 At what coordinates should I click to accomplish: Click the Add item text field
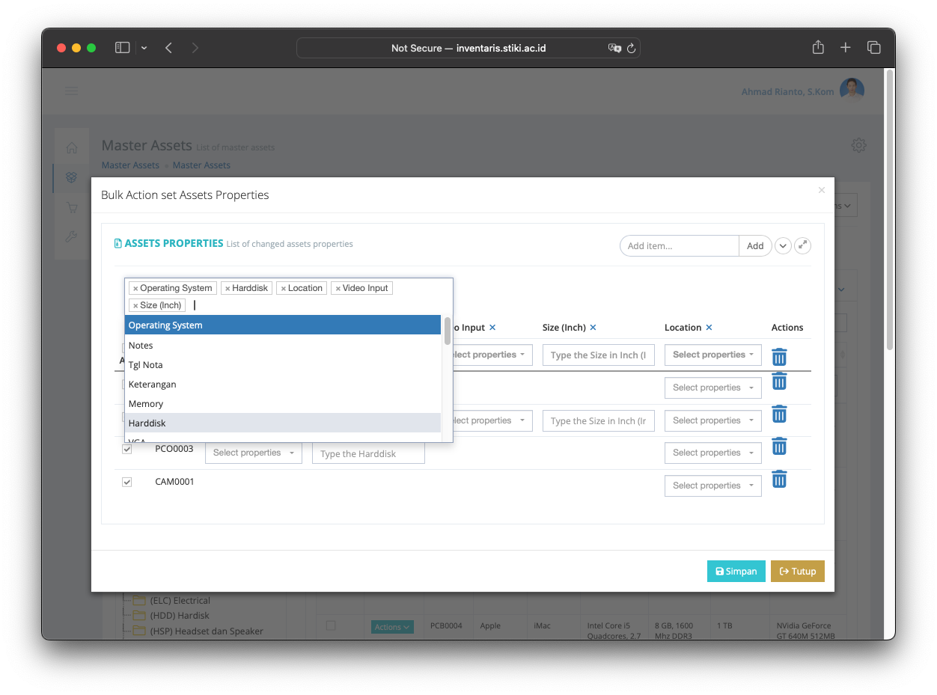coord(680,246)
